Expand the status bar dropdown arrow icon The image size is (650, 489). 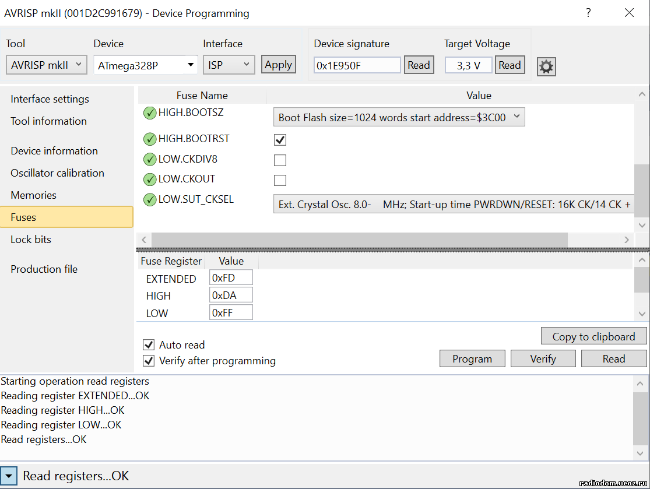tap(9, 476)
